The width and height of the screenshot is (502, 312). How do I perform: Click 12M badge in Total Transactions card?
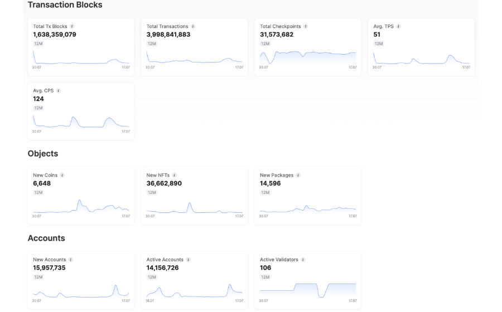tap(152, 44)
